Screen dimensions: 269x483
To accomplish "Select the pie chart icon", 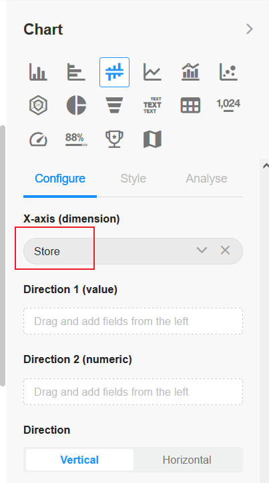I will click(x=76, y=105).
